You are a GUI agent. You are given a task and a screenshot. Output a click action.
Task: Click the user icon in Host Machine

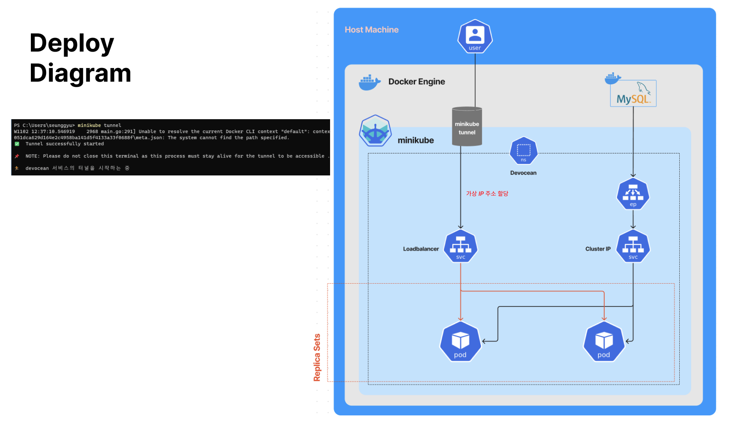click(475, 36)
